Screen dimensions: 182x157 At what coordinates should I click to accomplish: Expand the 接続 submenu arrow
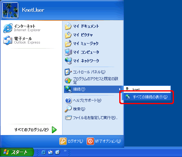tap(120, 89)
